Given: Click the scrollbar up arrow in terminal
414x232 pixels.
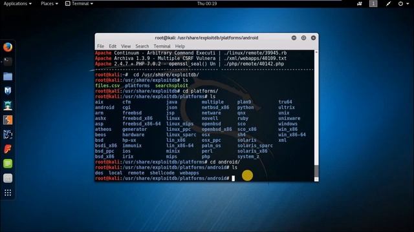Looking at the screenshot, I should tap(316, 52).
